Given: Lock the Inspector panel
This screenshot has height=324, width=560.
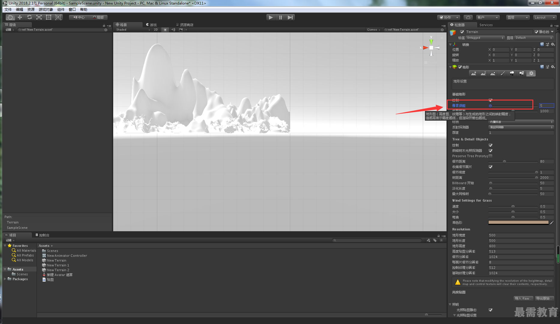Looking at the screenshot, I should 551,25.
